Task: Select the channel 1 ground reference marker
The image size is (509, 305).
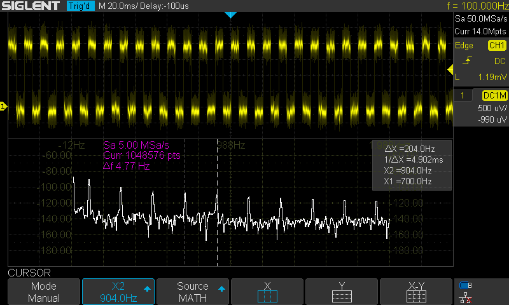Action: [3, 106]
